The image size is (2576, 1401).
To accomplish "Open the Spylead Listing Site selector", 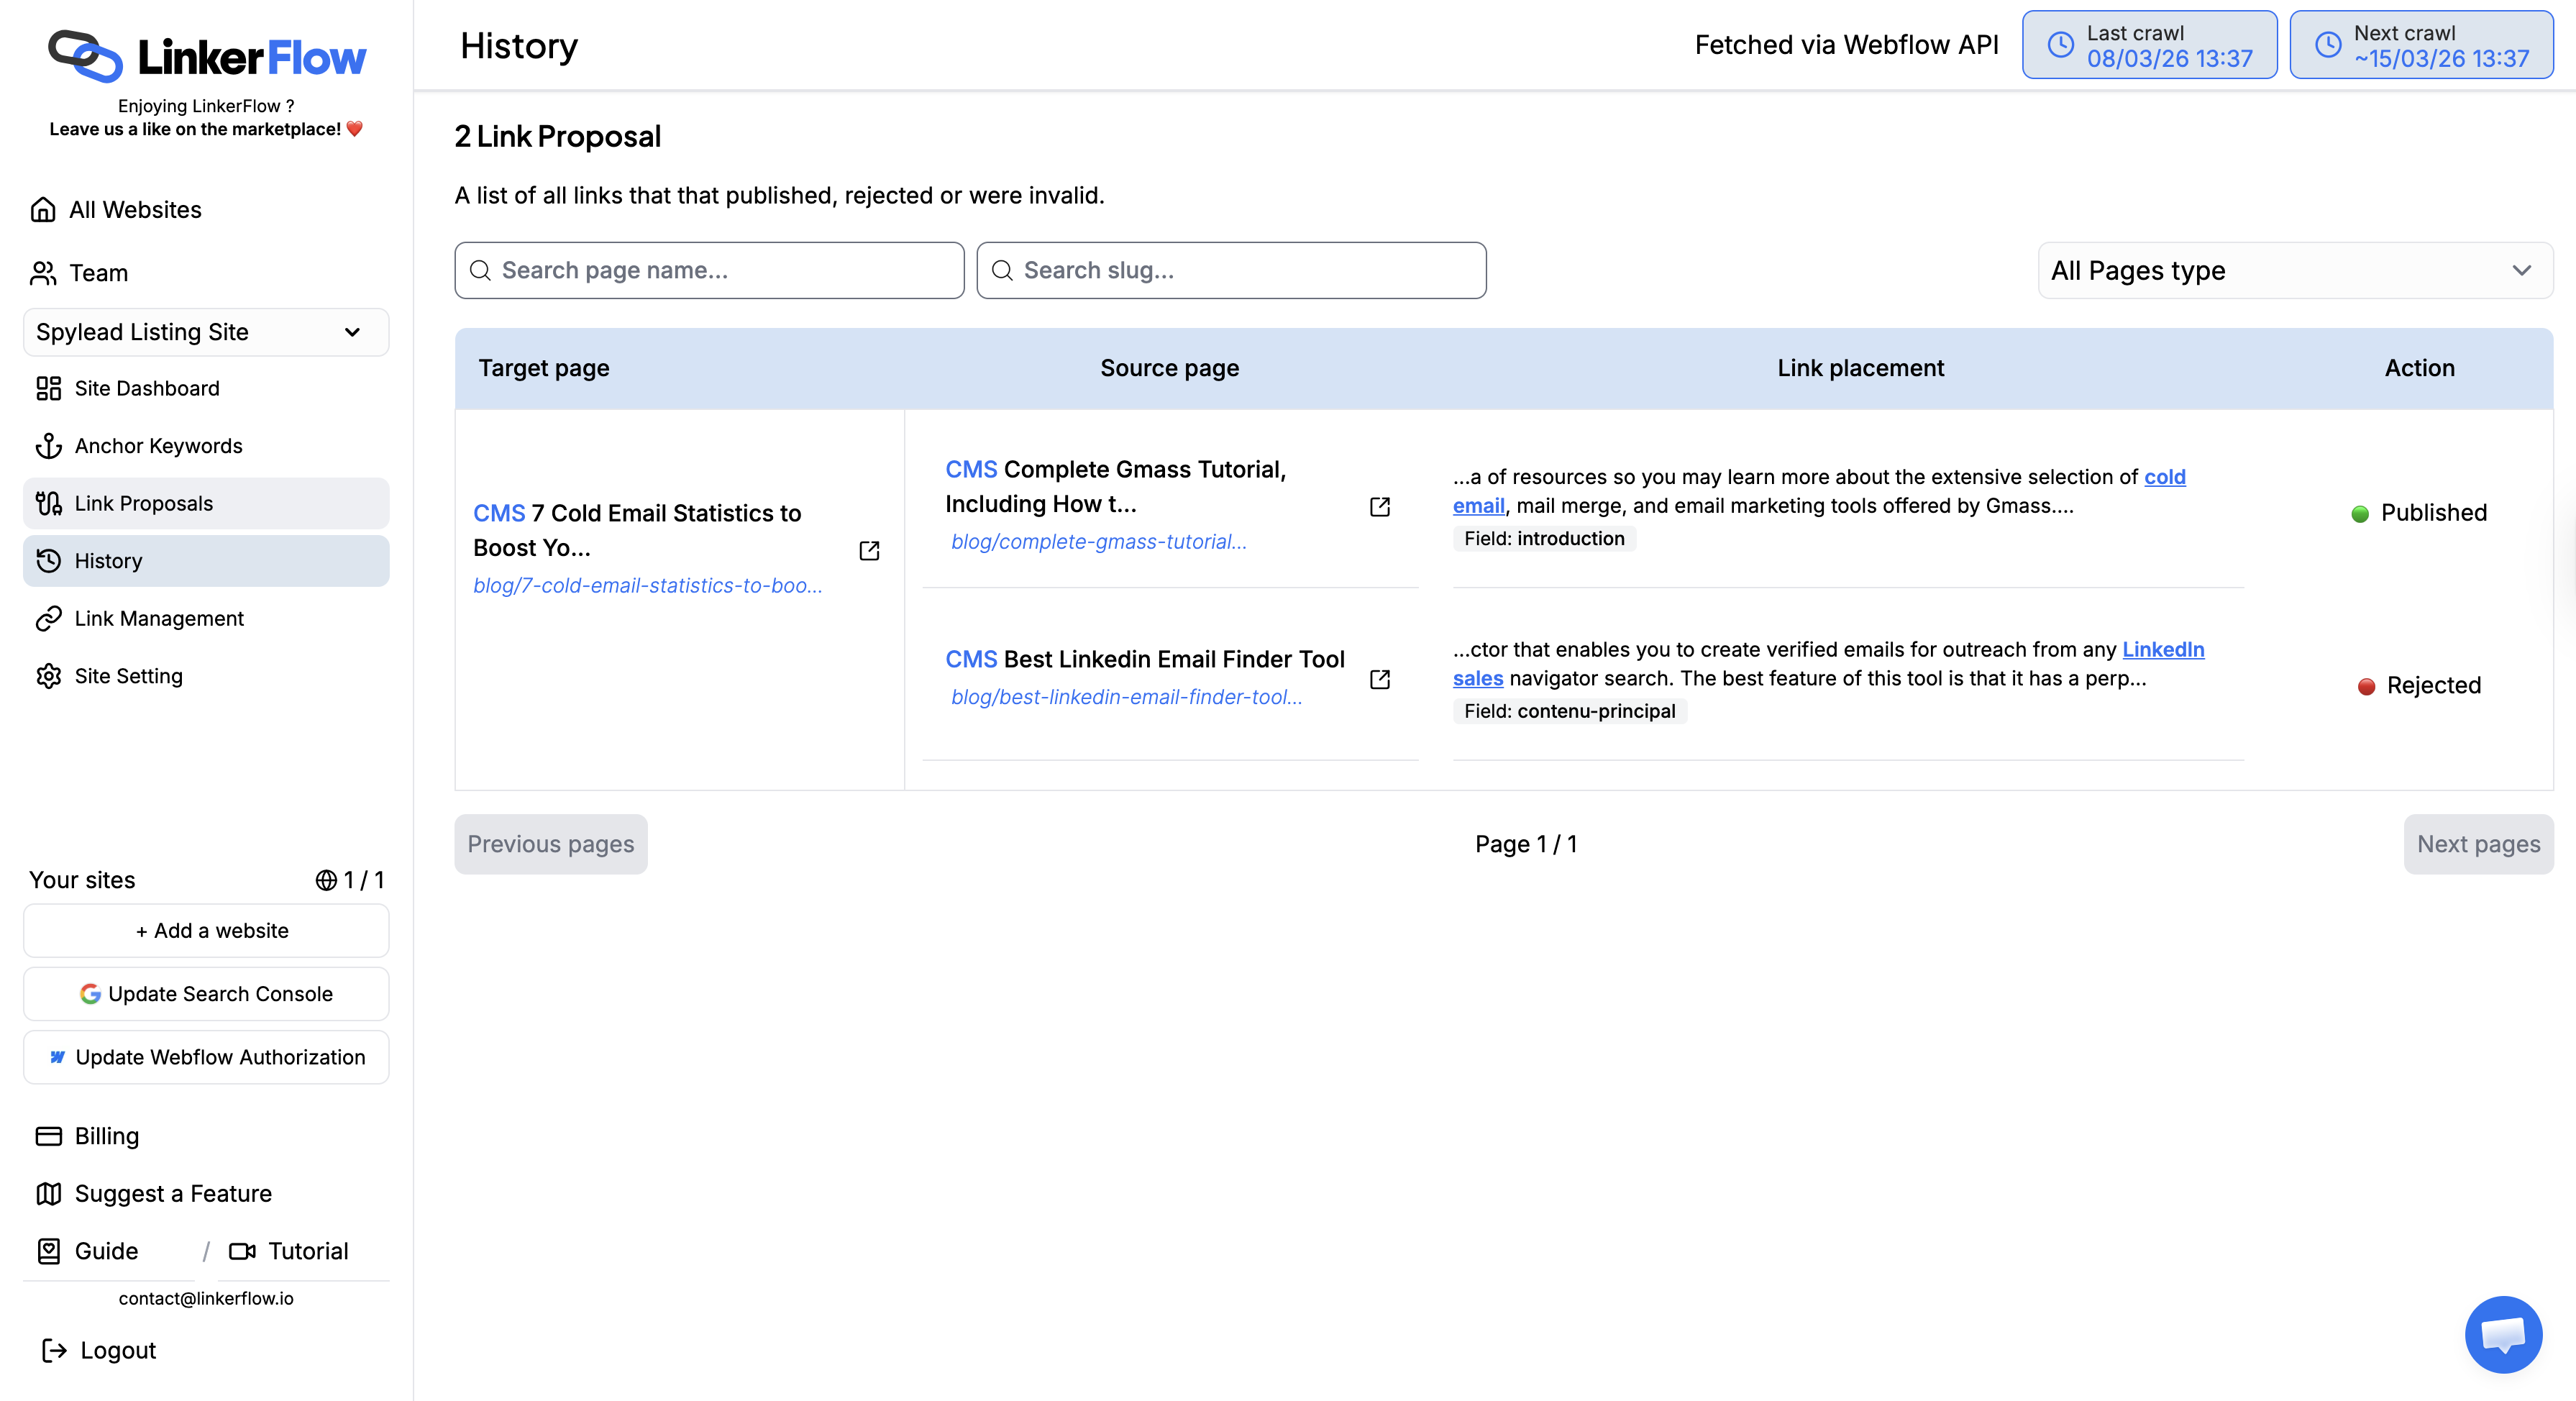I will coord(206,332).
